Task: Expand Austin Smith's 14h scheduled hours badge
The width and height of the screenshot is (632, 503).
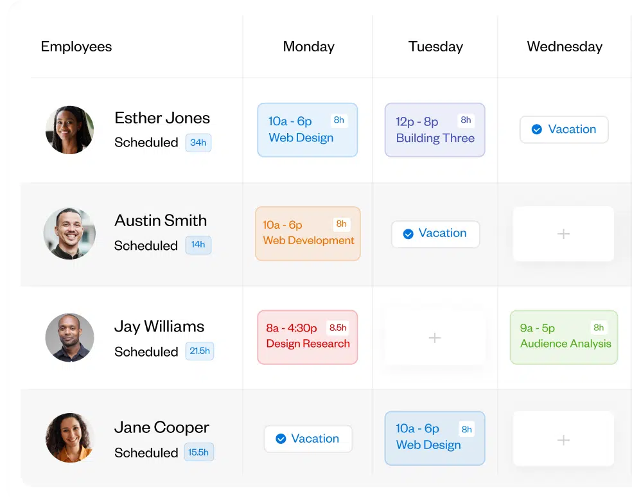Action: coord(198,245)
